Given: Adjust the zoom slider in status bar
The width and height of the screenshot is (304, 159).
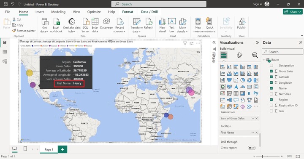Looking at the screenshot, I should click(262, 156).
